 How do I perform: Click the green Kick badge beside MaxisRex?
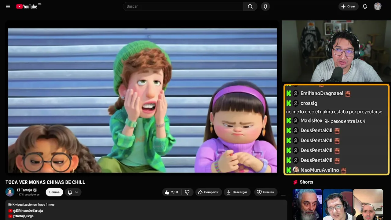tap(289, 121)
